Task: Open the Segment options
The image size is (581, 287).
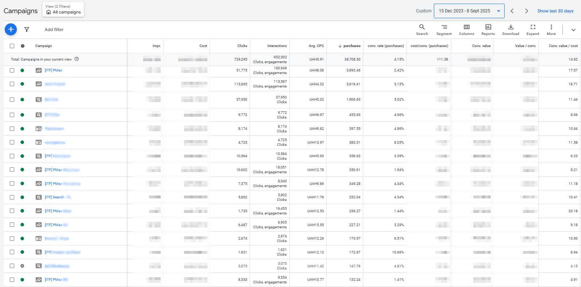Action: pos(444,30)
